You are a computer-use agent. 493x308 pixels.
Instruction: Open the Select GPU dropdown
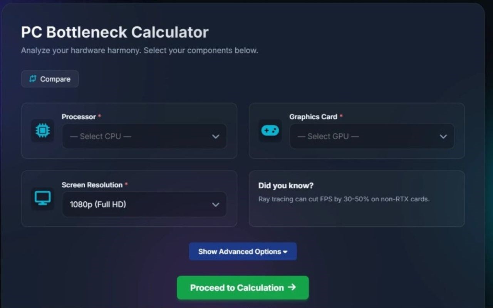tap(372, 136)
